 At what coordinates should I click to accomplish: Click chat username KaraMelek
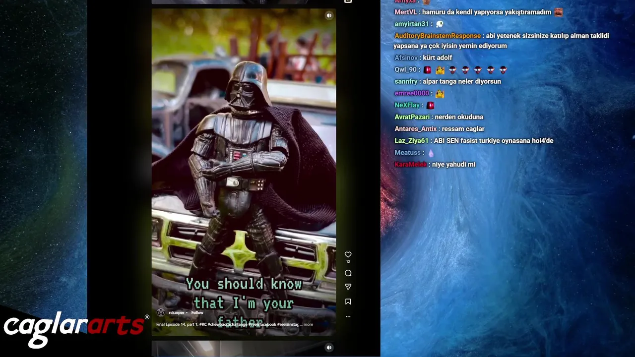pyautogui.click(x=411, y=165)
